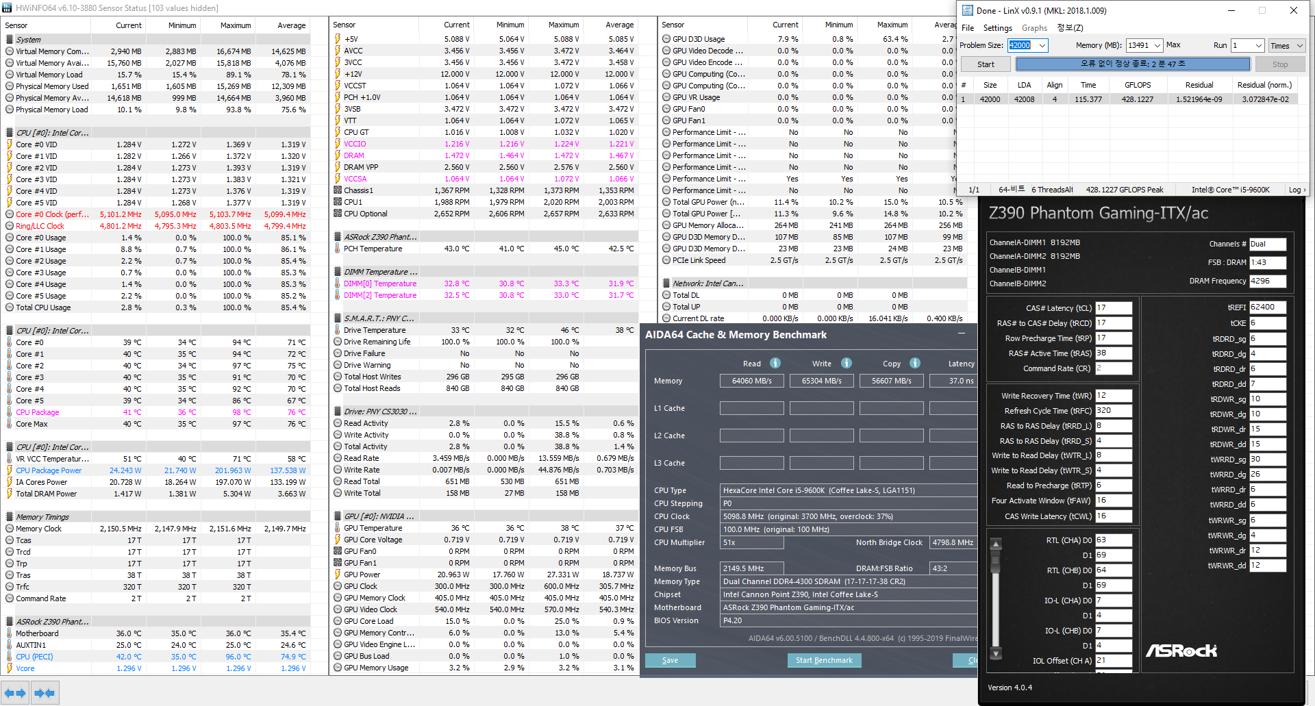Click the lightning icon beside VCCIO

pos(338,144)
